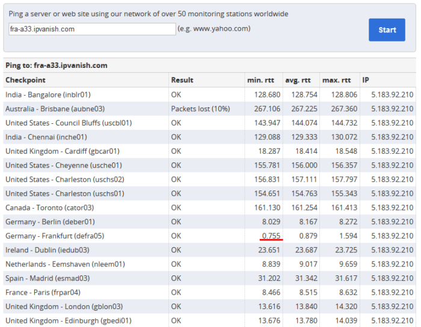Click the Australia - Brisbane (aubne03) checkpoint

coord(55,109)
